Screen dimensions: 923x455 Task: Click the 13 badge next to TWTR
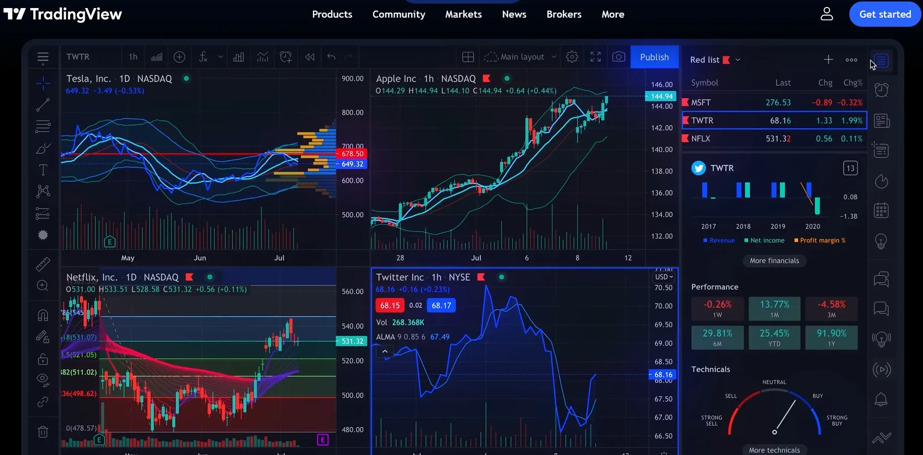850,168
